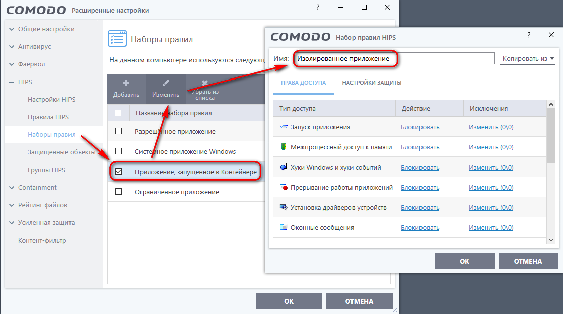The width and height of the screenshot is (563, 314).
Task: Click the Установка драйверов устройств icon
Action: (x=284, y=207)
